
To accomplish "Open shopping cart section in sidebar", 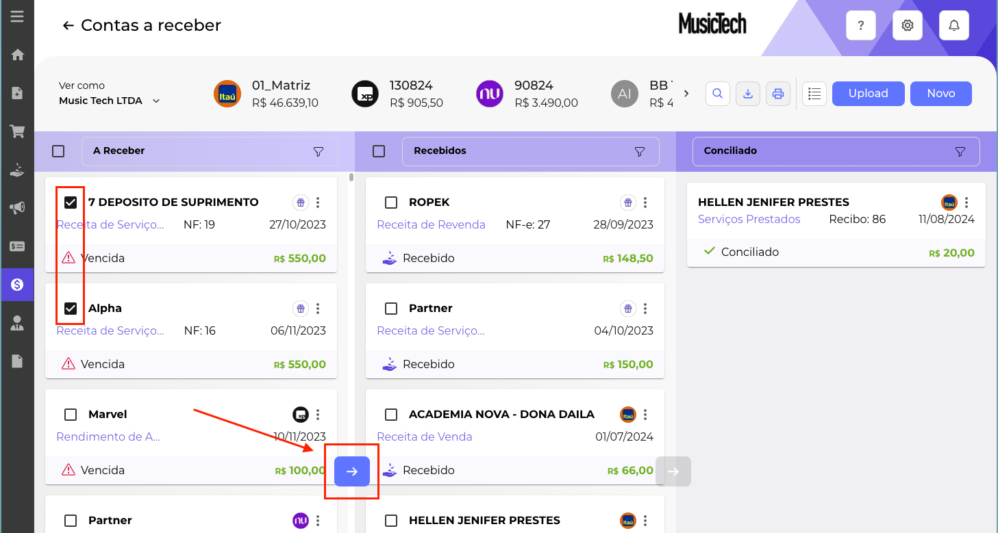I will tap(17, 131).
